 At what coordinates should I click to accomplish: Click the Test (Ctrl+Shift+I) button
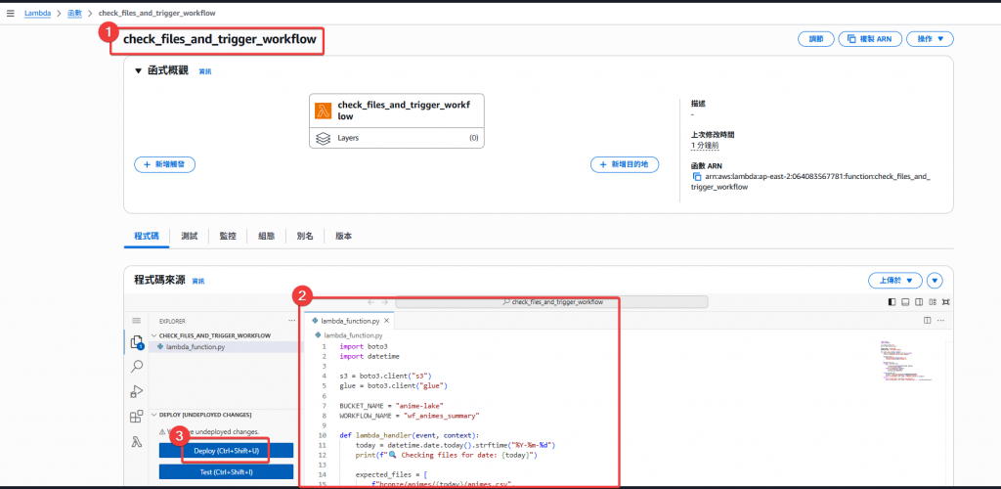226,471
